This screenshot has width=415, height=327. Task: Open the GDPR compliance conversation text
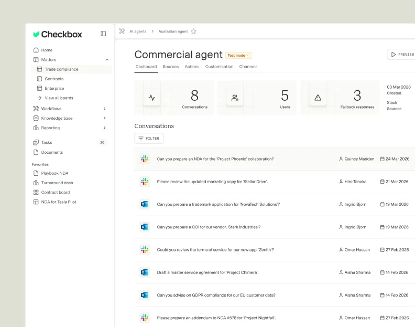tap(216, 295)
